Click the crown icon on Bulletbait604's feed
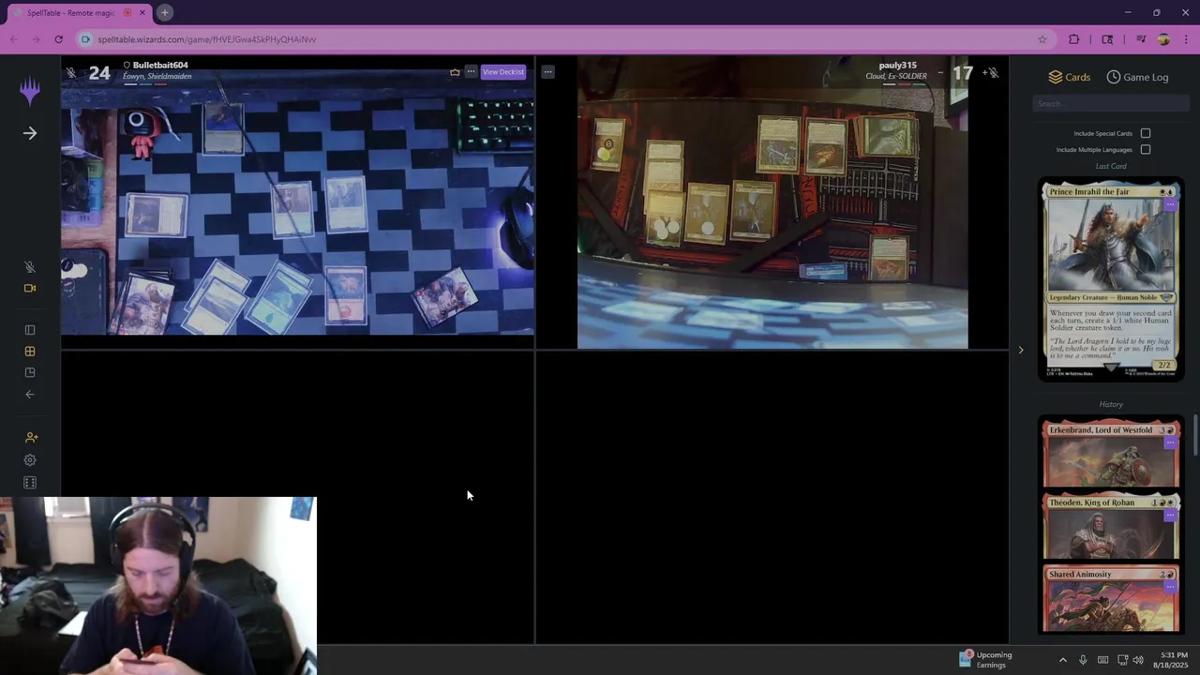This screenshot has width=1200, height=675. pos(455,72)
